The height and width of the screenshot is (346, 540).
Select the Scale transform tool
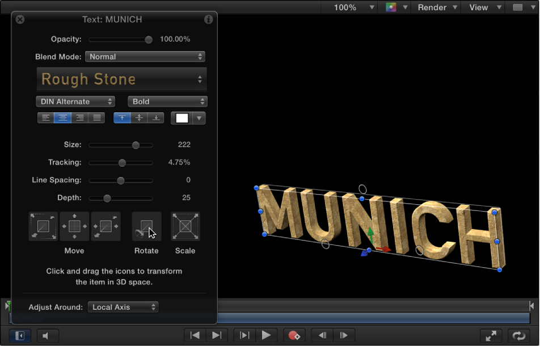coord(185,226)
